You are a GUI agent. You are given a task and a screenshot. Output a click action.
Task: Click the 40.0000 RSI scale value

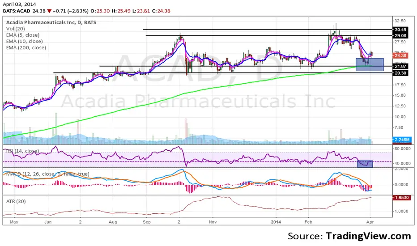(x=403, y=163)
